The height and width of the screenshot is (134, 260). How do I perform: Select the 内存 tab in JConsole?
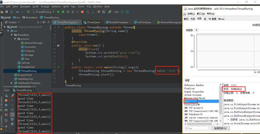192,19
